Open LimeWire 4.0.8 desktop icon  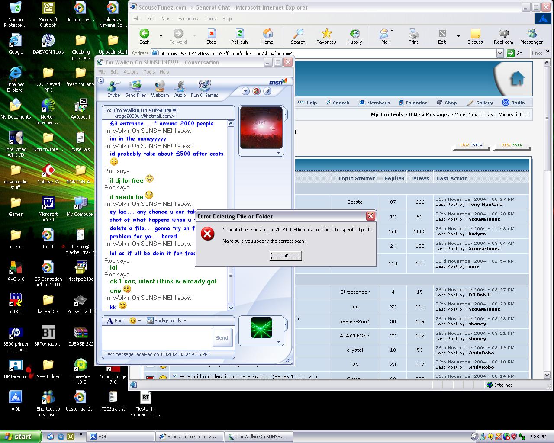(81, 372)
